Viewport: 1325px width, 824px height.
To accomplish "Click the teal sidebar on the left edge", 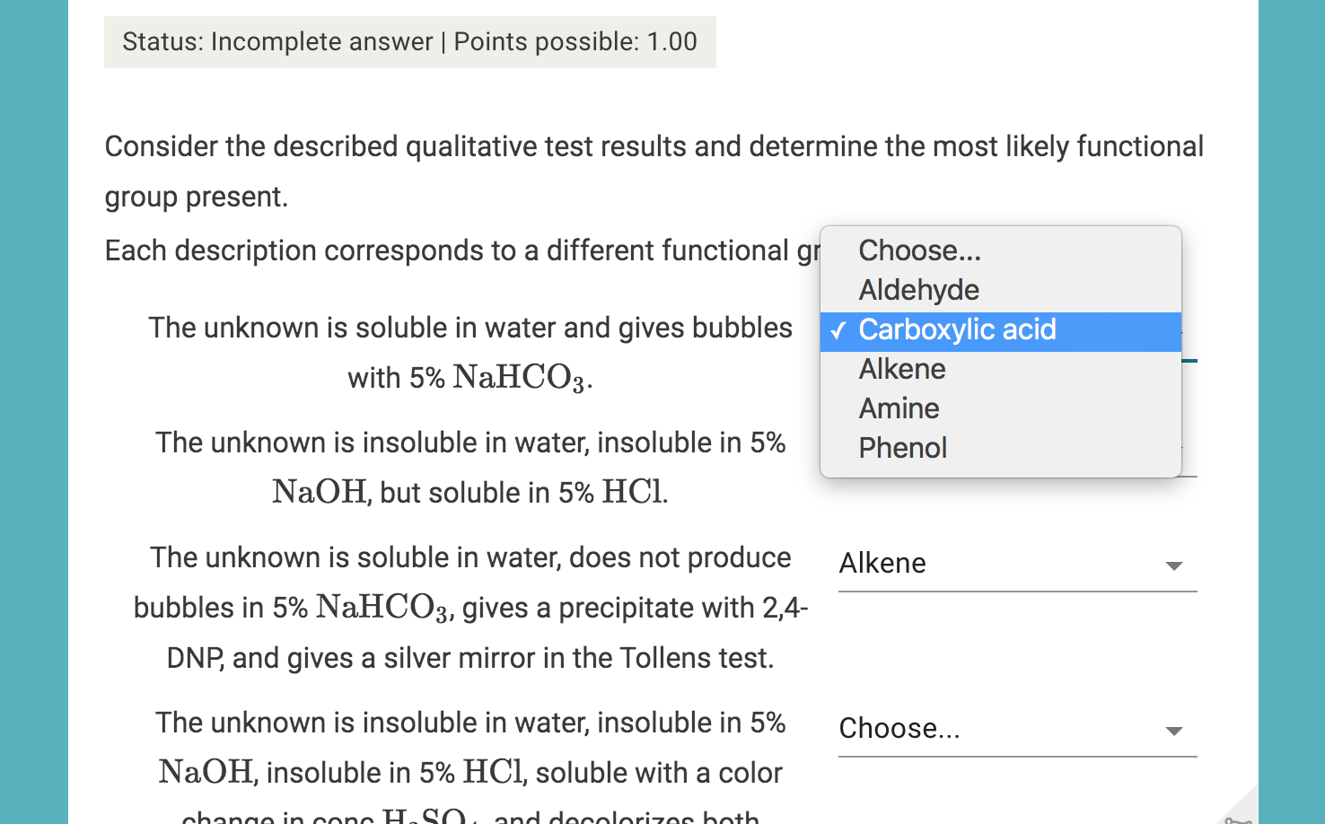I will pos(33,412).
